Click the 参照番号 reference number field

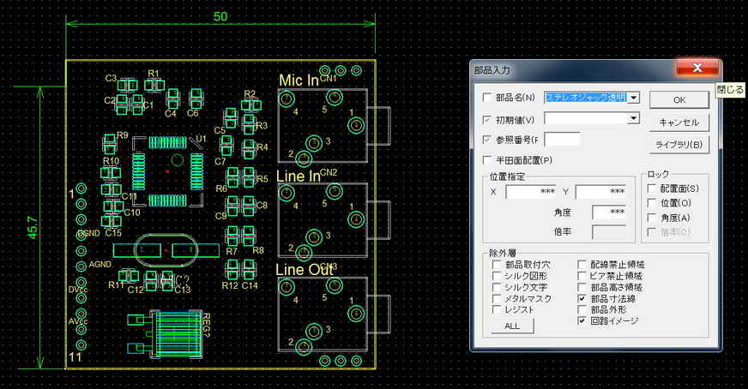click(562, 139)
